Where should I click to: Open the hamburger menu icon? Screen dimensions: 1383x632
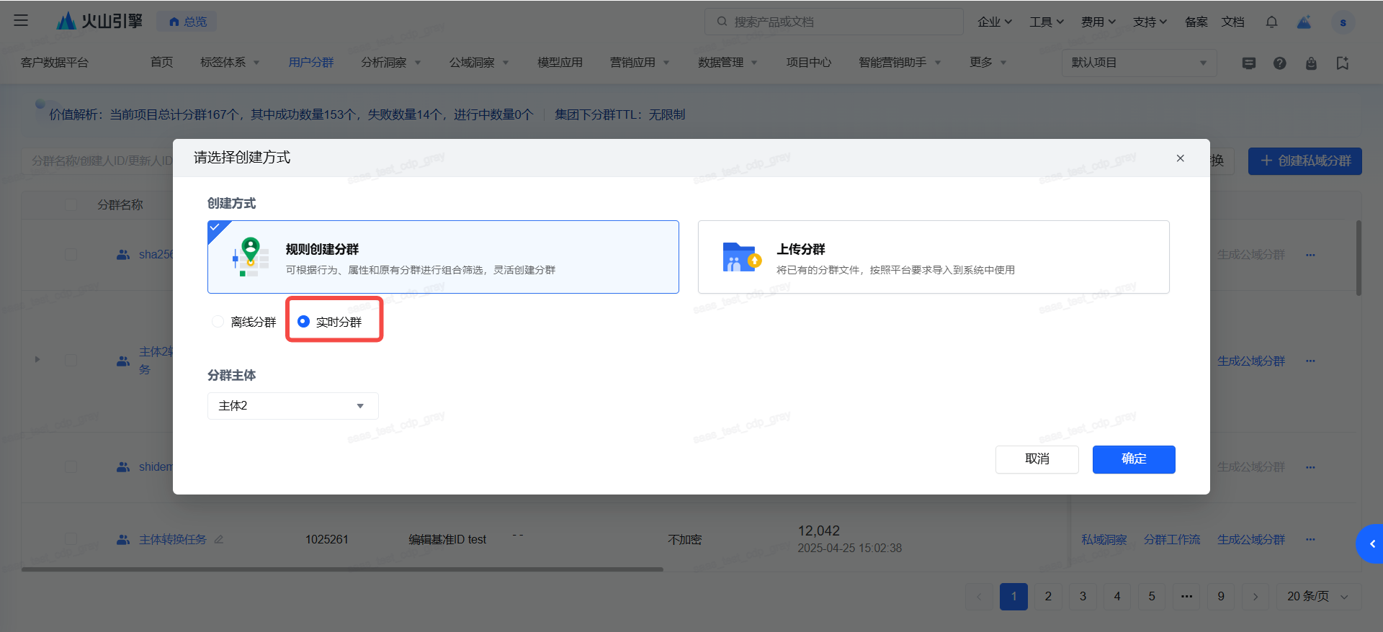21,21
